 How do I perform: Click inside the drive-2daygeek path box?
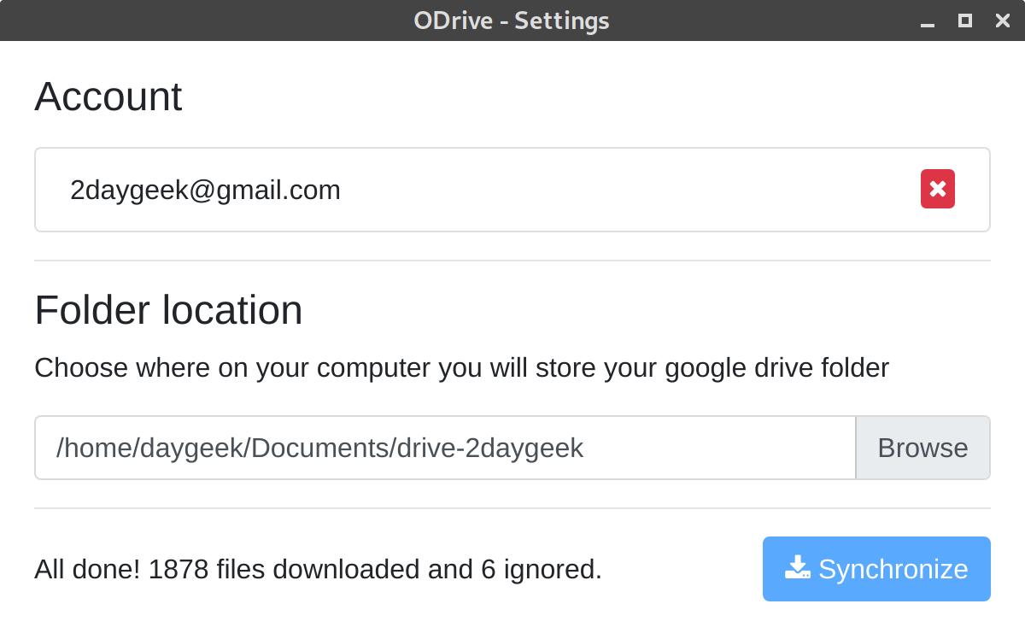point(444,447)
